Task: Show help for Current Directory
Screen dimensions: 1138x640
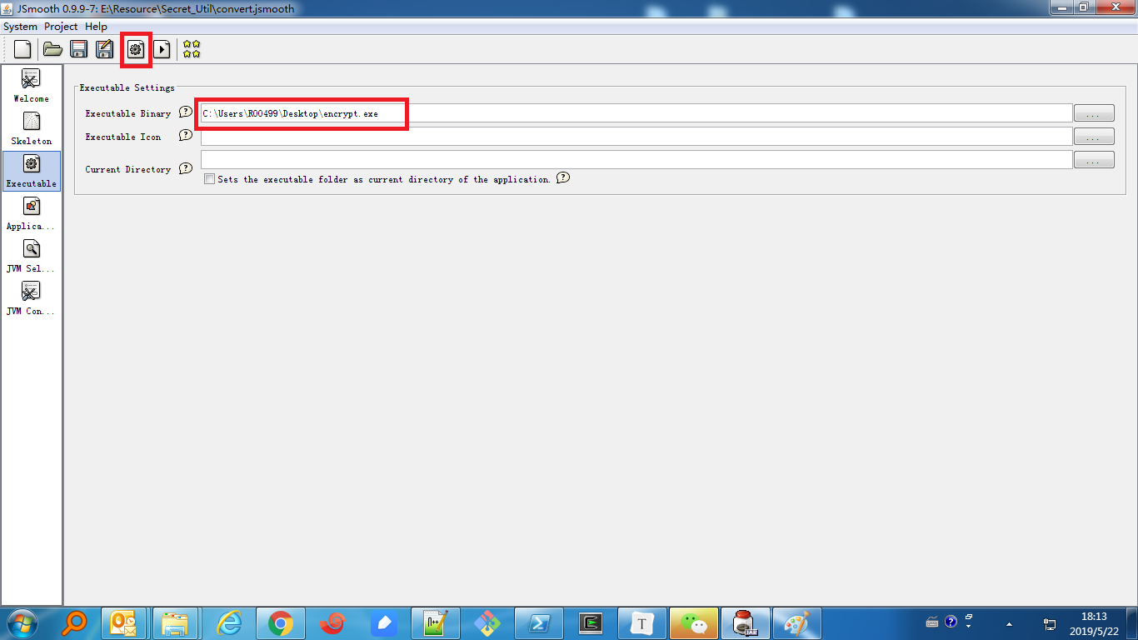Action: pyautogui.click(x=186, y=168)
